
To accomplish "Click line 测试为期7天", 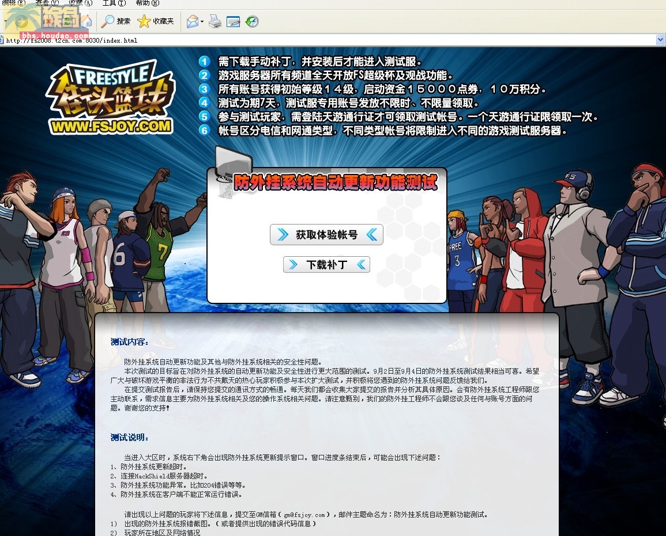I will coord(349,103).
